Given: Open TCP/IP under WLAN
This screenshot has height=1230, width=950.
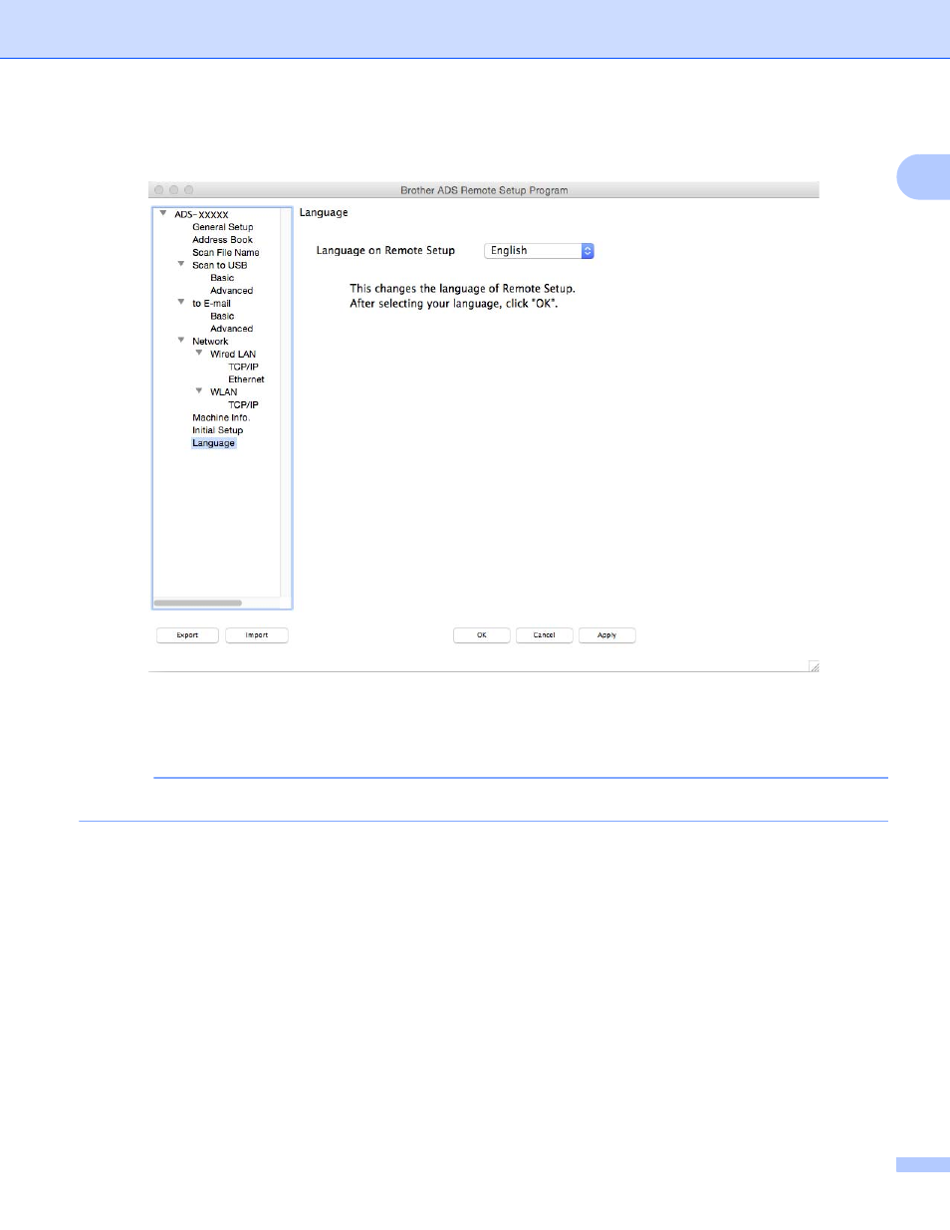Looking at the screenshot, I should coord(244,404).
